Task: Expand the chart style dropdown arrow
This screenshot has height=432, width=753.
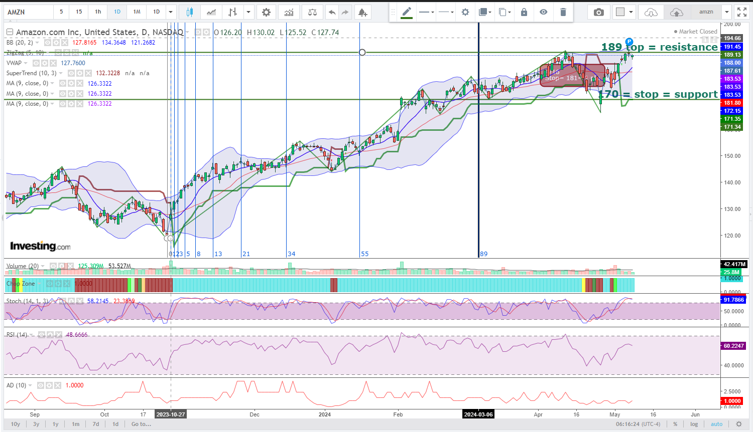Action: [248, 12]
